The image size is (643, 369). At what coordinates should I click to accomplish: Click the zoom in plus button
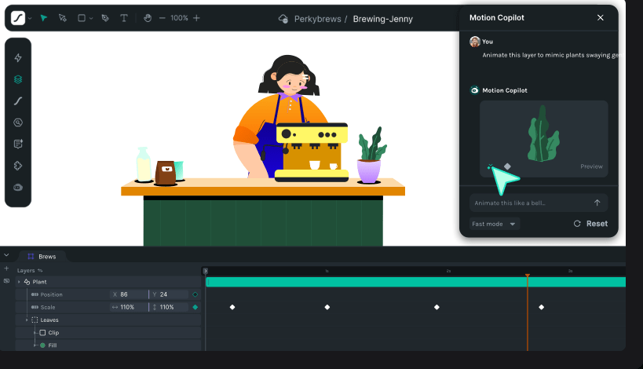coord(196,17)
